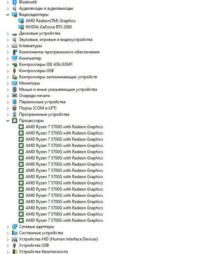Expand Аудиовходы и аудиовыходы node
The height and width of the screenshot is (254, 209).
click(x=8, y=8)
